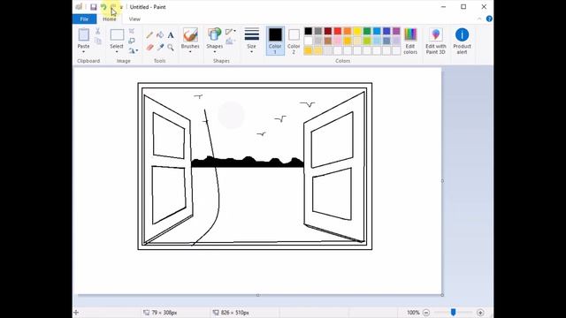Click the Shapes gallery icon
Screen dimensions: 566x318
click(x=214, y=34)
